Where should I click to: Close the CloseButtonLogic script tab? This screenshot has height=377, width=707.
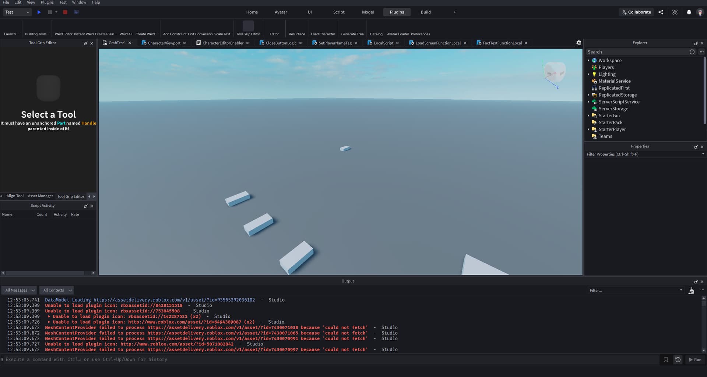coord(300,43)
